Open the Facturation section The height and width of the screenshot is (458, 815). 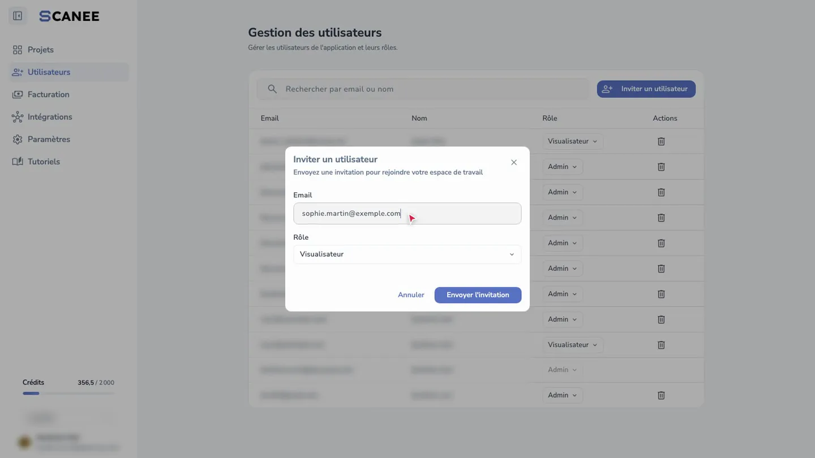[x=68, y=94]
